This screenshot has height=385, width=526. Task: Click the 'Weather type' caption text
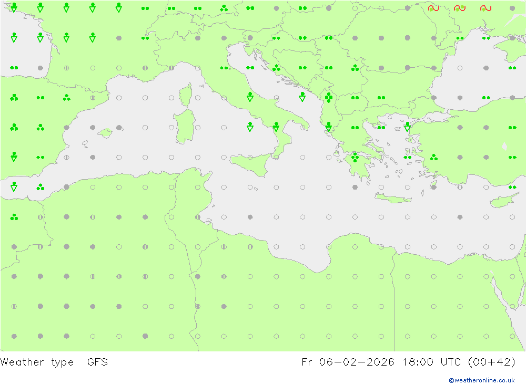point(37,362)
